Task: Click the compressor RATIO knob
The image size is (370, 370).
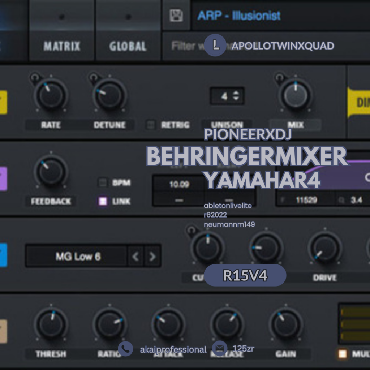Action: [110, 324]
